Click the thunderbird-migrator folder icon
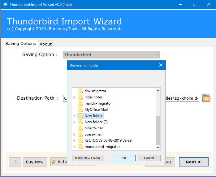 pos(80,147)
